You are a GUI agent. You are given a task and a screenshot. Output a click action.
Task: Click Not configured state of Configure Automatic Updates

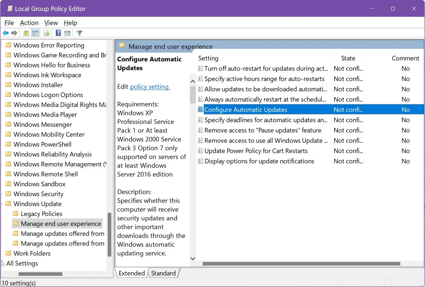pyautogui.click(x=348, y=109)
